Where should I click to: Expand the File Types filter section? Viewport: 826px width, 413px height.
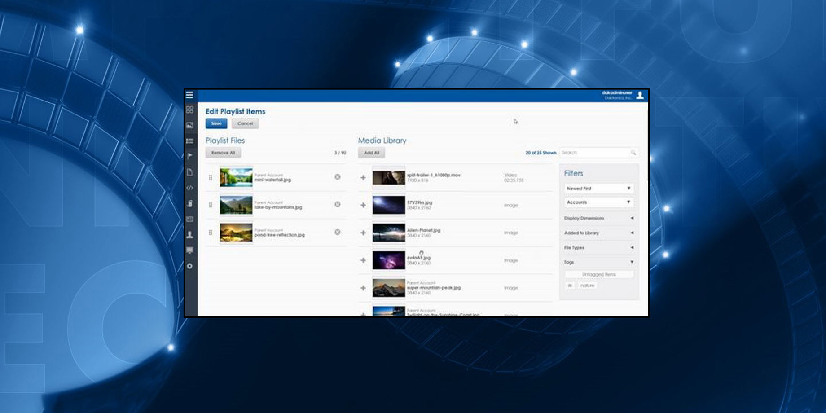[598, 248]
